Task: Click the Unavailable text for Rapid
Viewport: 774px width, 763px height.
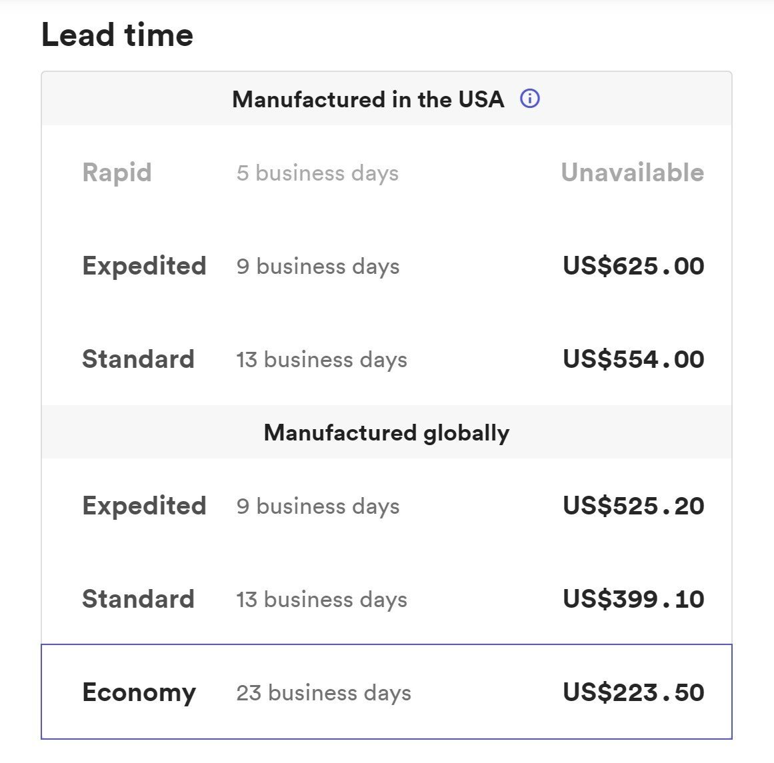Action: tap(632, 172)
